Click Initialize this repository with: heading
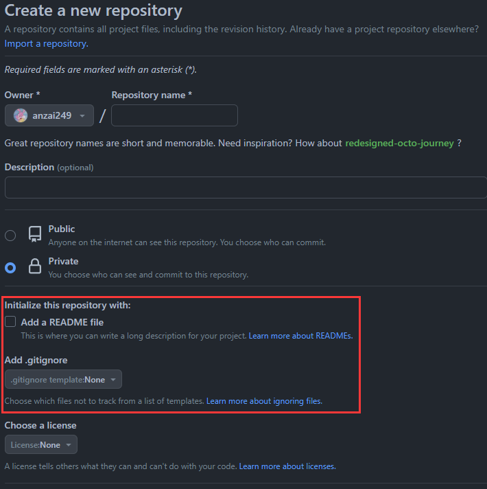Screen dimensions: 487x489 pyautogui.click(x=68, y=305)
